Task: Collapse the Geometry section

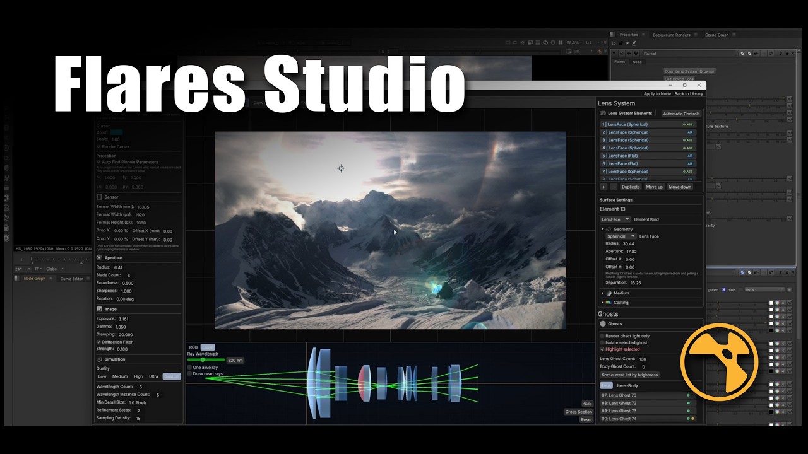Action: (603, 230)
